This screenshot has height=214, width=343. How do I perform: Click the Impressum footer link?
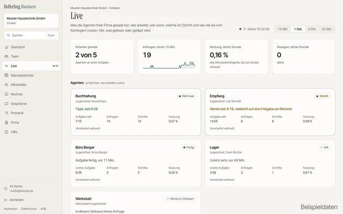tap(11, 209)
